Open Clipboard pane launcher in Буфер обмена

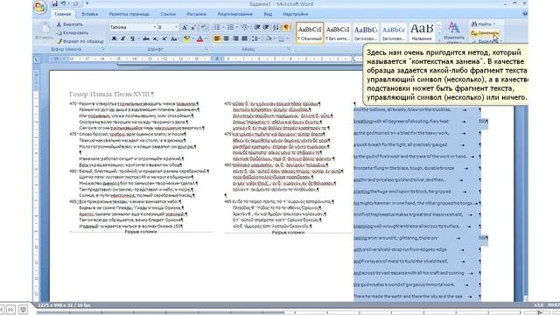[x=103, y=49]
